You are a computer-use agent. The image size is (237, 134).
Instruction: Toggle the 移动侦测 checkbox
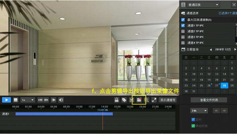(193, 126)
